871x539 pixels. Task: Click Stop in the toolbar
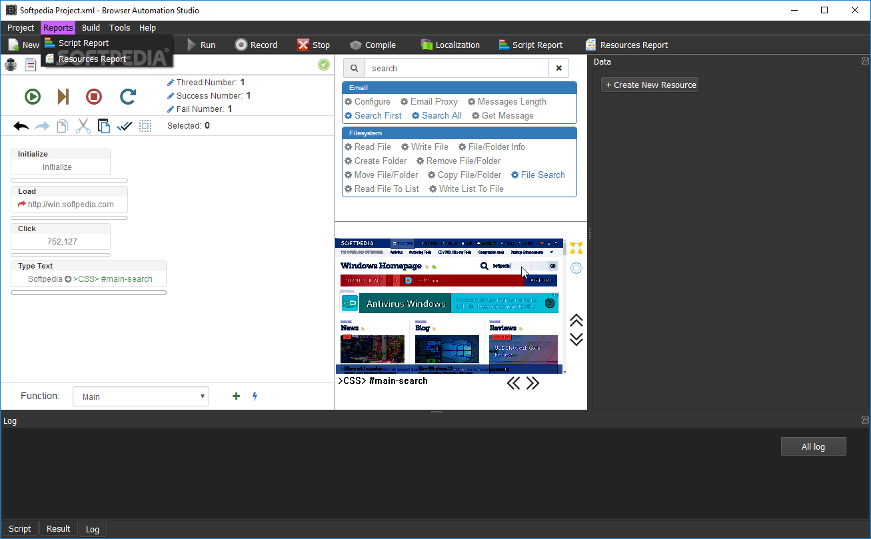[x=313, y=45]
